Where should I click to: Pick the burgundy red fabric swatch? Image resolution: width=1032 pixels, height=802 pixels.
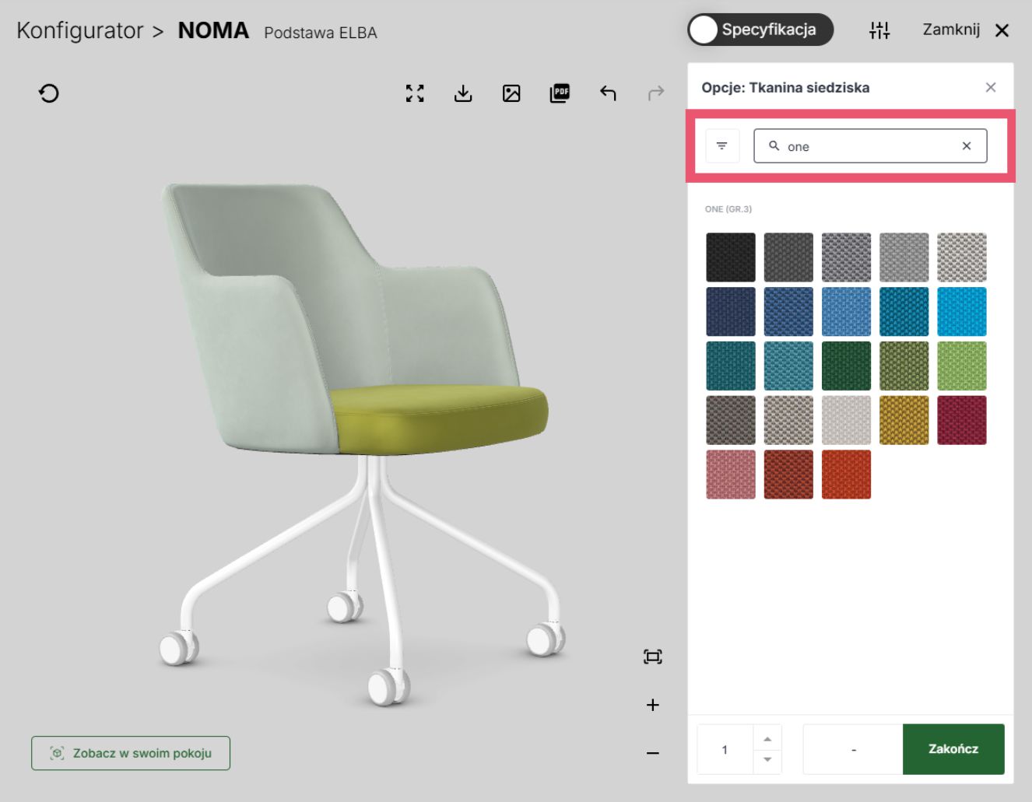coord(962,420)
